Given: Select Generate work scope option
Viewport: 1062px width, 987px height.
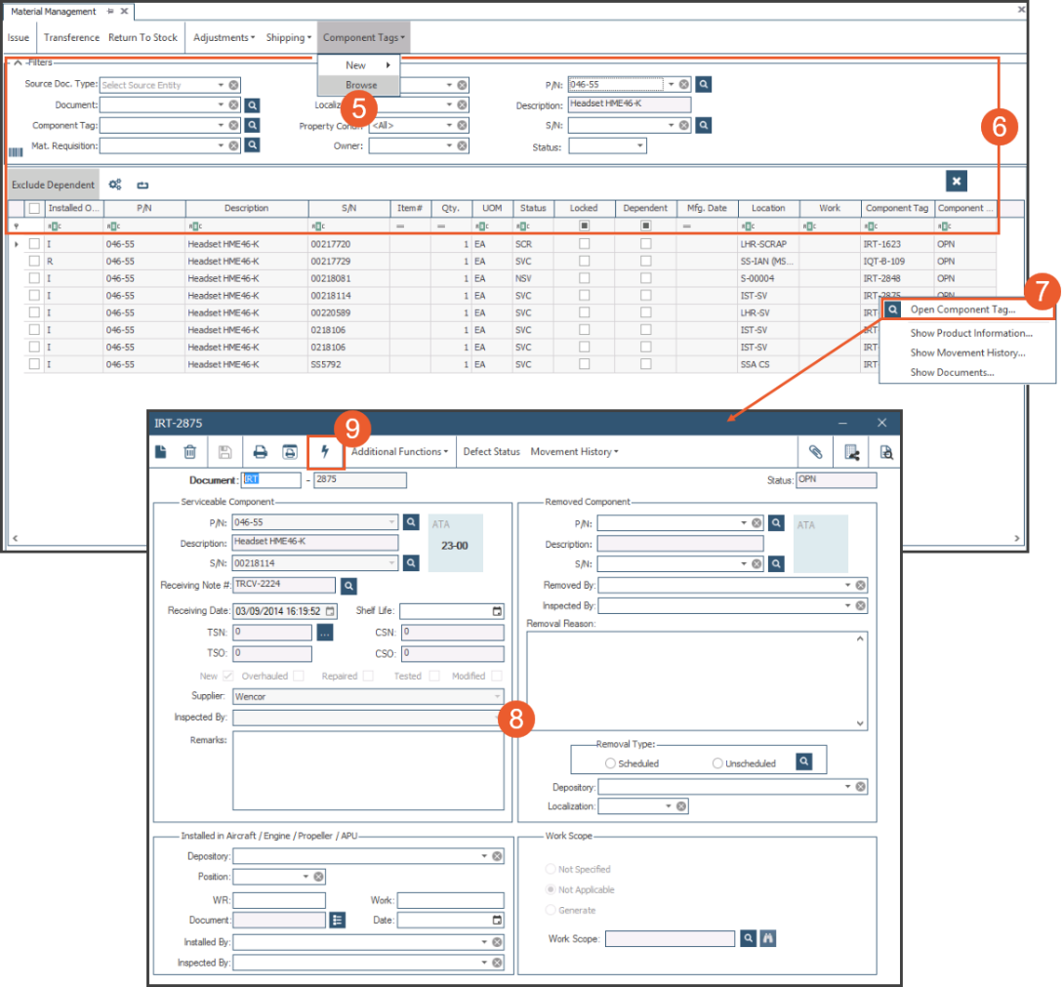Looking at the screenshot, I should pos(551,911).
